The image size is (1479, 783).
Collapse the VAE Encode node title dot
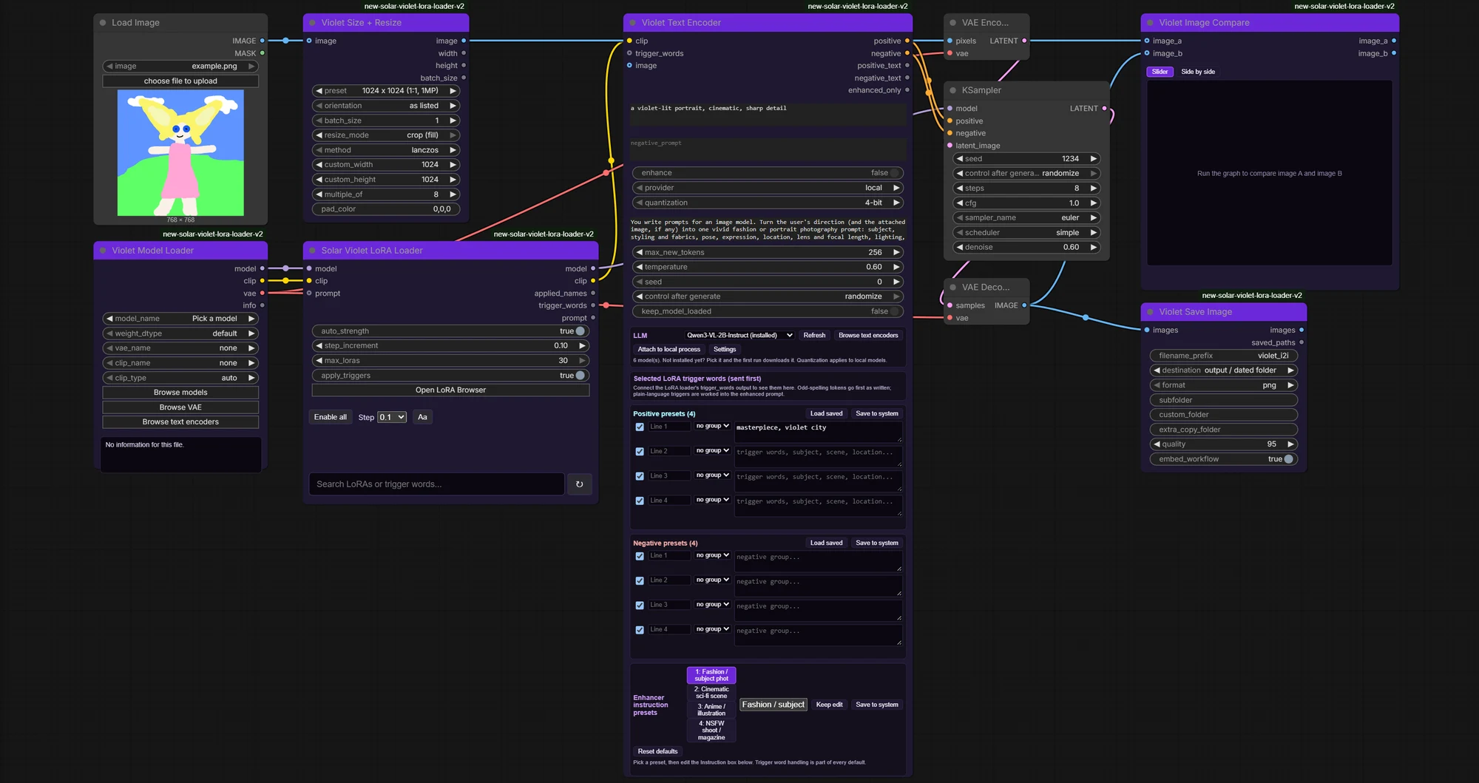point(953,23)
